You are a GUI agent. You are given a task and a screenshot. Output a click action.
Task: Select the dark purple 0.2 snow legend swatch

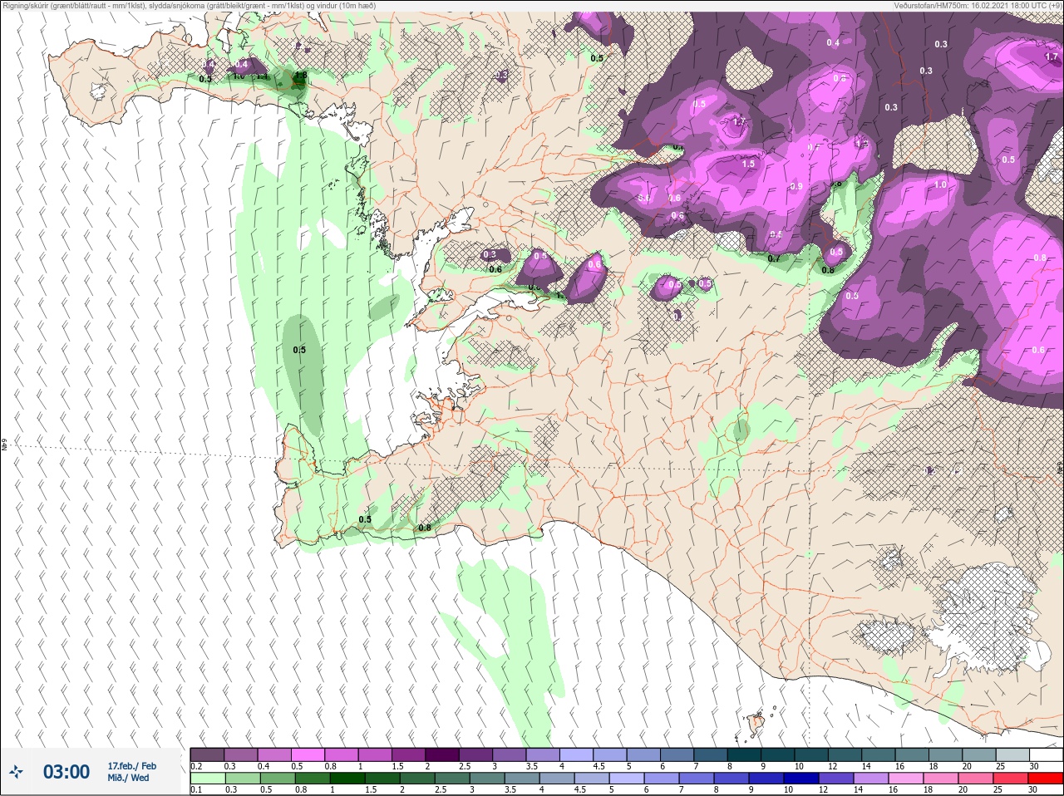pos(207,754)
